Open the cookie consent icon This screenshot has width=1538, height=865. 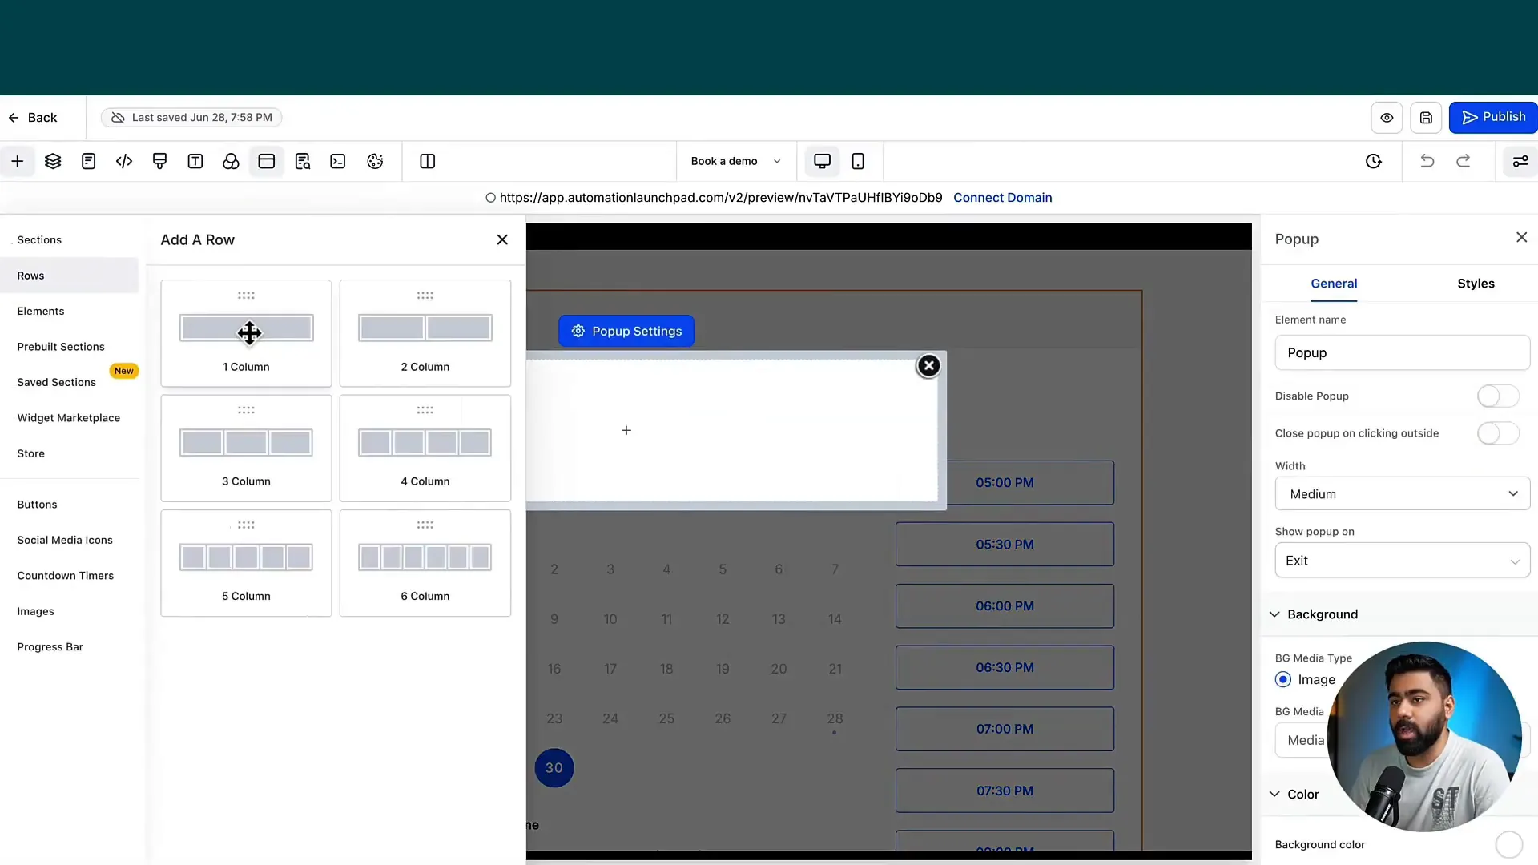pyautogui.click(x=375, y=161)
